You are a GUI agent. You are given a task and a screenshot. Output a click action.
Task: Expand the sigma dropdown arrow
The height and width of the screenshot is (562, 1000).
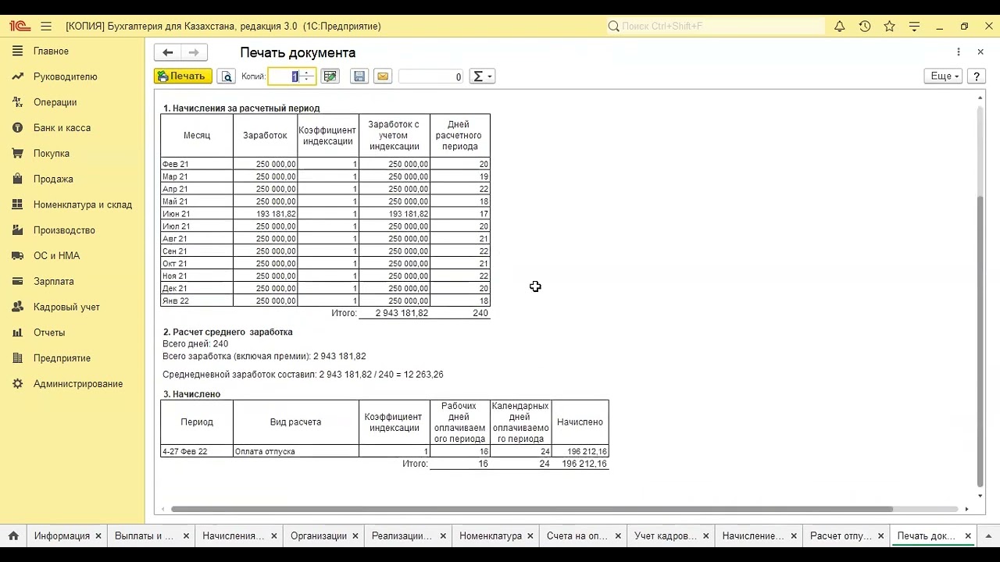pyautogui.click(x=490, y=76)
